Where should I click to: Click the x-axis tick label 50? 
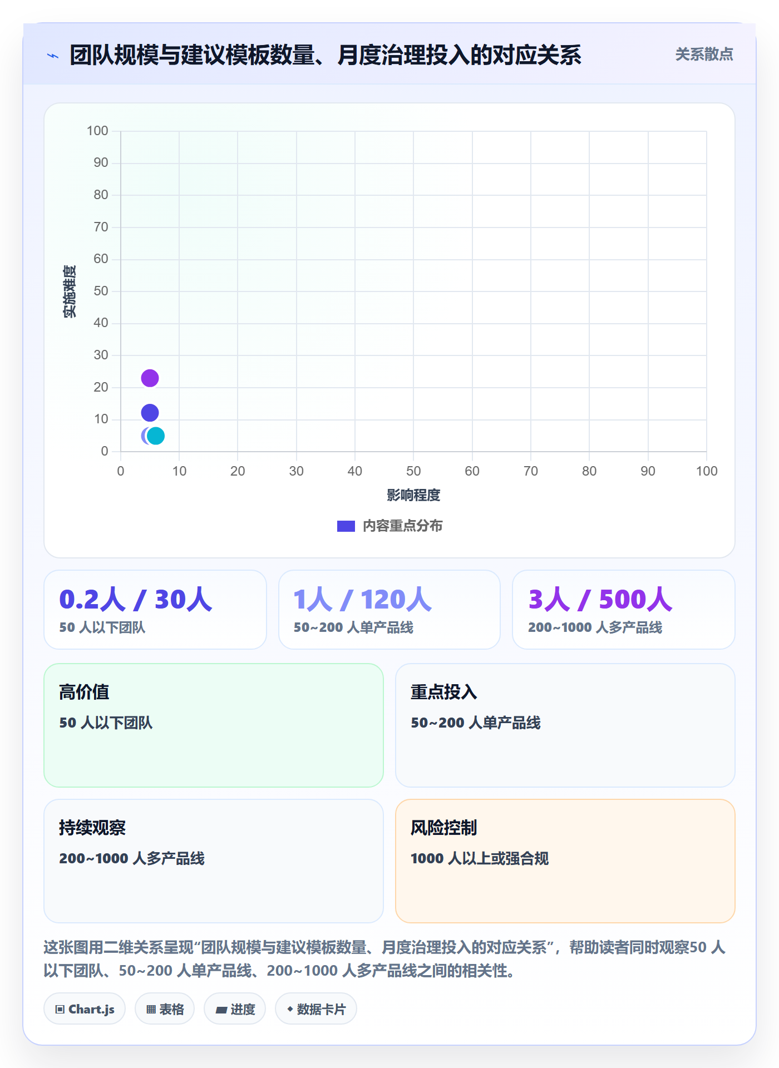[413, 471]
